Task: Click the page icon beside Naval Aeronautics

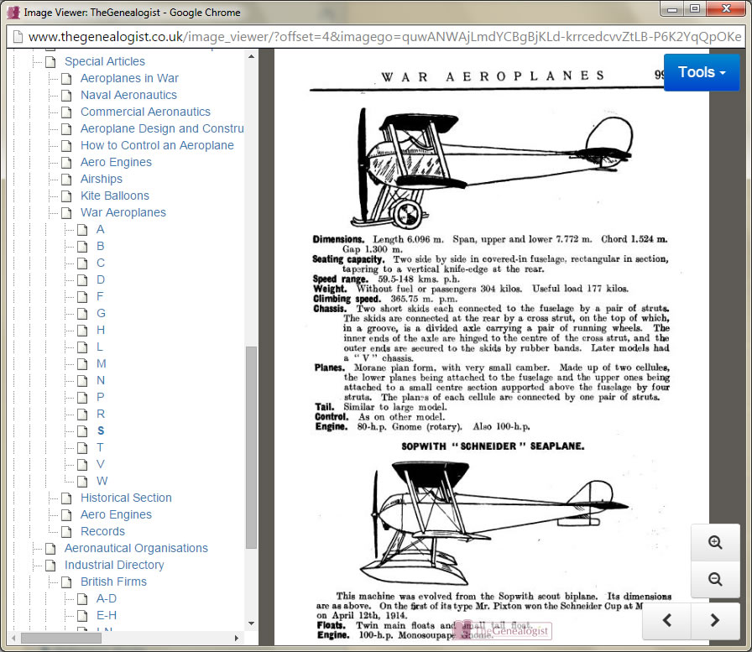Action: (66, 96)
